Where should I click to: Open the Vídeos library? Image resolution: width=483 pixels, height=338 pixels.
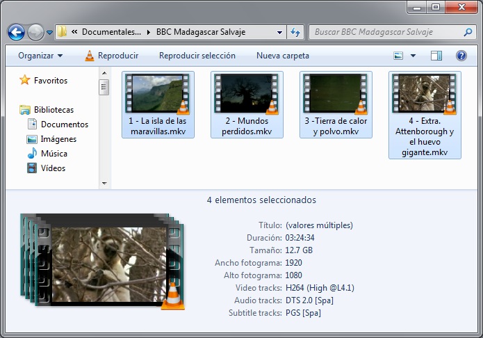[x=53, y=168]
